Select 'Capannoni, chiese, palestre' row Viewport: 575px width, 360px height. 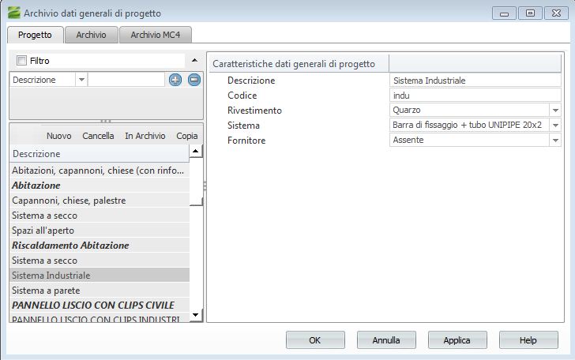pyautogui.click(x=99, y=201)
